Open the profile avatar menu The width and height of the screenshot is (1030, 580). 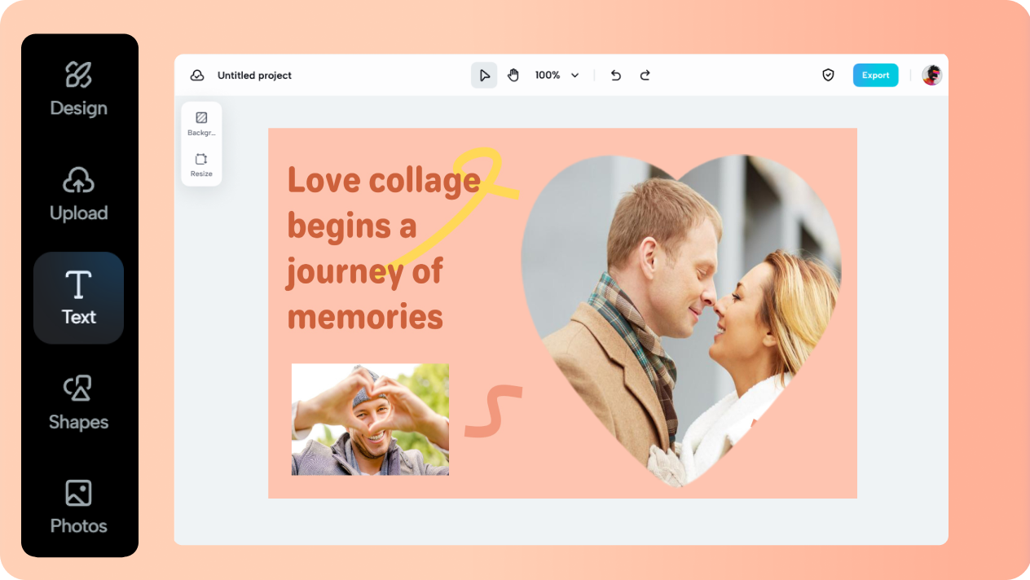tap(930, 74)
